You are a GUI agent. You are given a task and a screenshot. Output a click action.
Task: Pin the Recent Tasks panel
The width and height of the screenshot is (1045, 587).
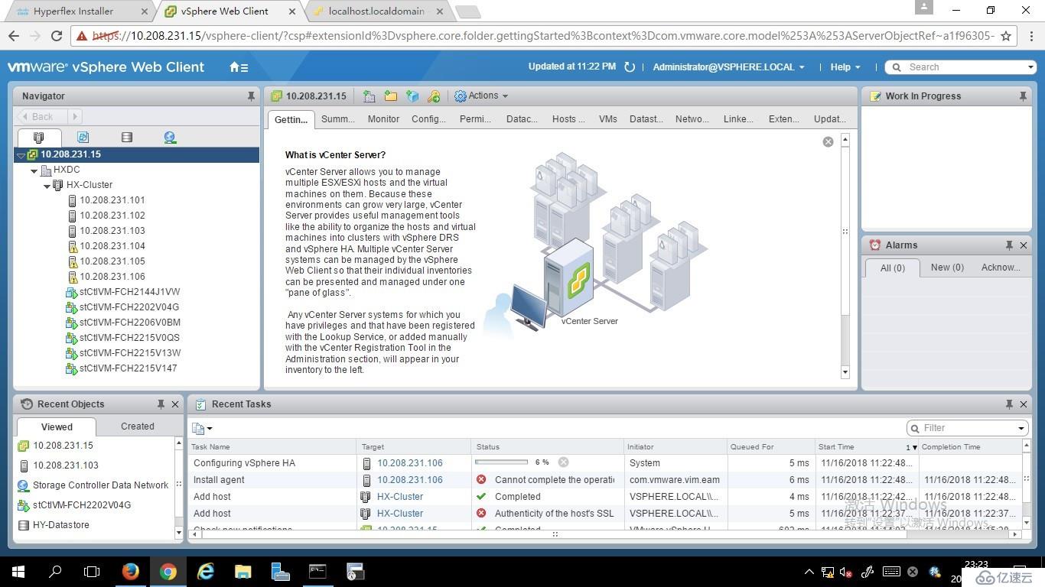click(x=1009, y=404)
